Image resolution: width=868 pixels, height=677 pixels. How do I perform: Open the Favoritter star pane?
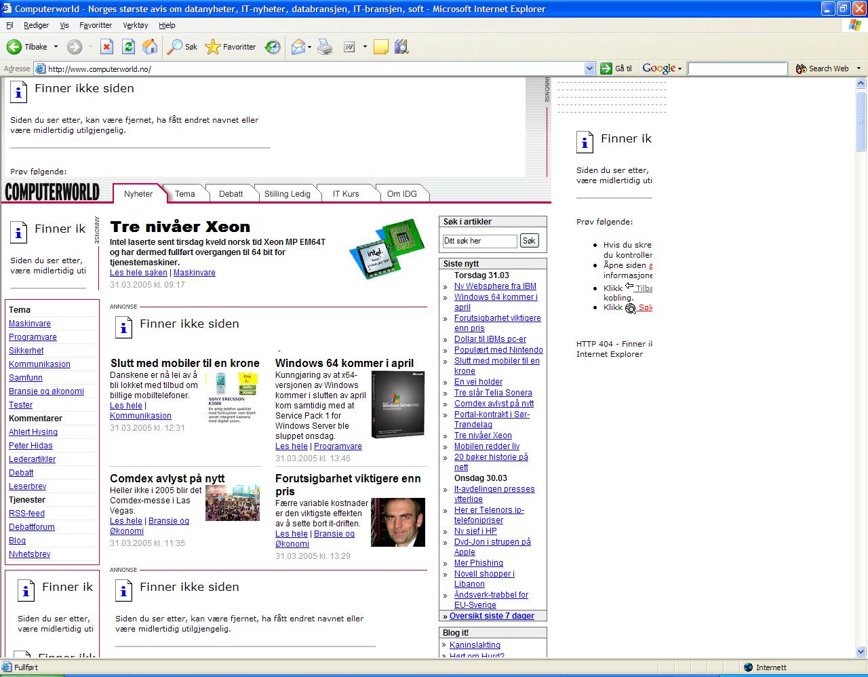[231, 47]
